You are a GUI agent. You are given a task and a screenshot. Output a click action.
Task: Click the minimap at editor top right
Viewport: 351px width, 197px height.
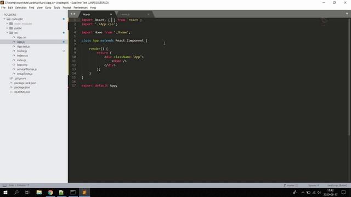point(324,21)
